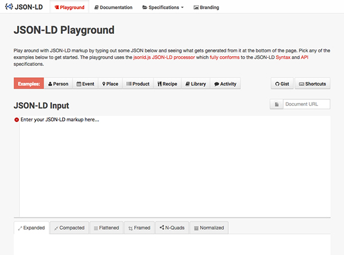
Task: Load the Activity example
Action: pos(225,84)
